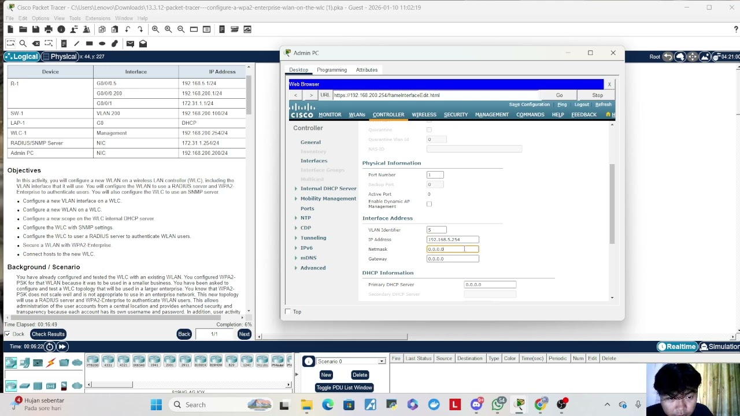The image size is (740, 416).
Task: Click the Zoom Out magnifier icon
Action: coord(181,29)
